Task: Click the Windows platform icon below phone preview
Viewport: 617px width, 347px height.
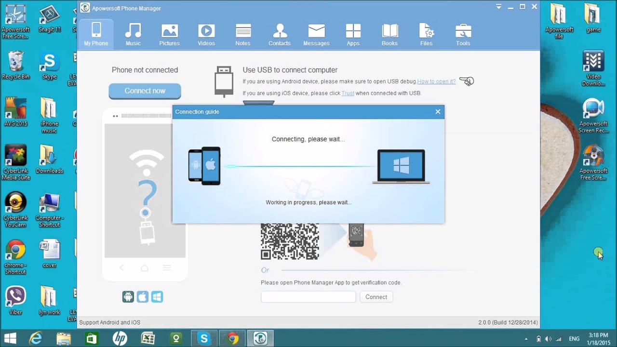Action: [157, 297]
